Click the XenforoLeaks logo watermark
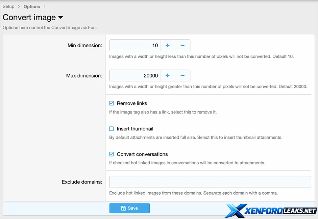Image resolution: width=318 pixels, height=219 pixels. 271,211
